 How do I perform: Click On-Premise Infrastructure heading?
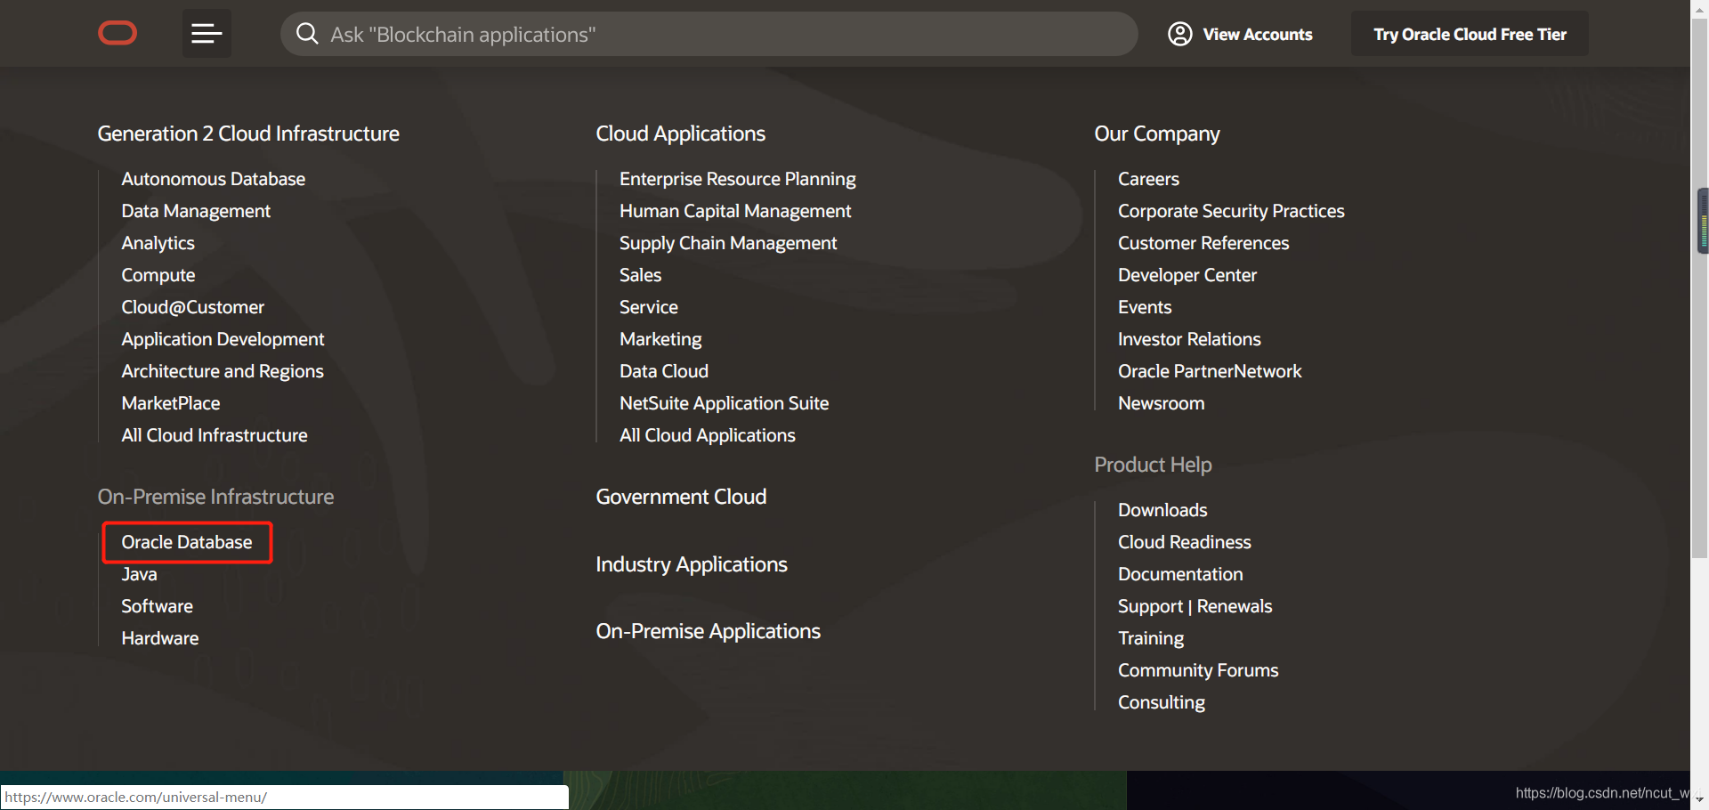tap(216, 497)
